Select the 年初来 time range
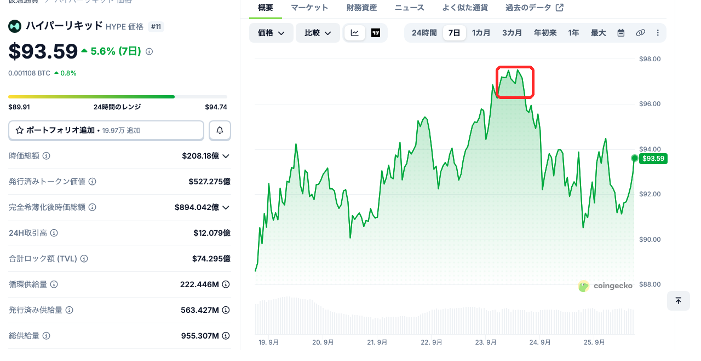 coord(545,33)
